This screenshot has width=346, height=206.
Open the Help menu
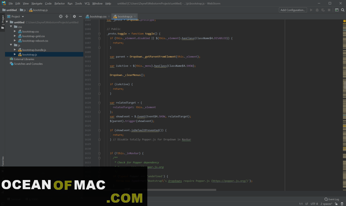tap(108, 3)
